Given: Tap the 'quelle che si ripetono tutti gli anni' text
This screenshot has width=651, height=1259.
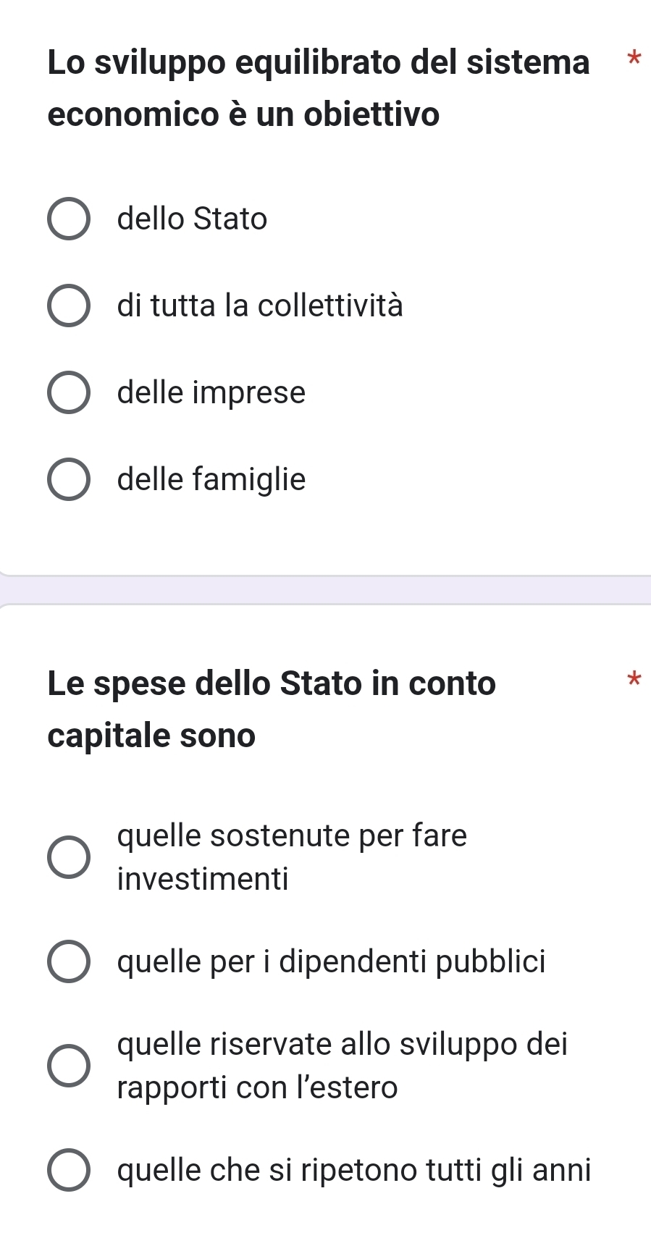Looking at the screenshot, I should (354, 1170).
